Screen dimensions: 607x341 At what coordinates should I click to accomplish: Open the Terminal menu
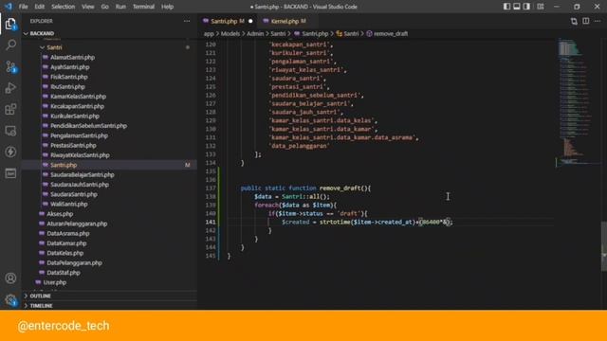tap(143, 7)
